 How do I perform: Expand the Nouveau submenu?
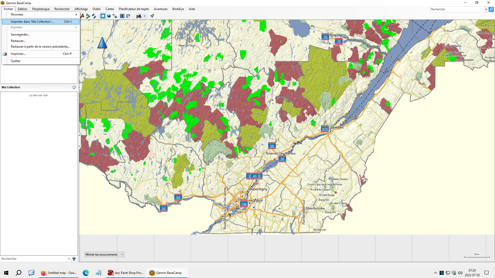pos(41,14)
